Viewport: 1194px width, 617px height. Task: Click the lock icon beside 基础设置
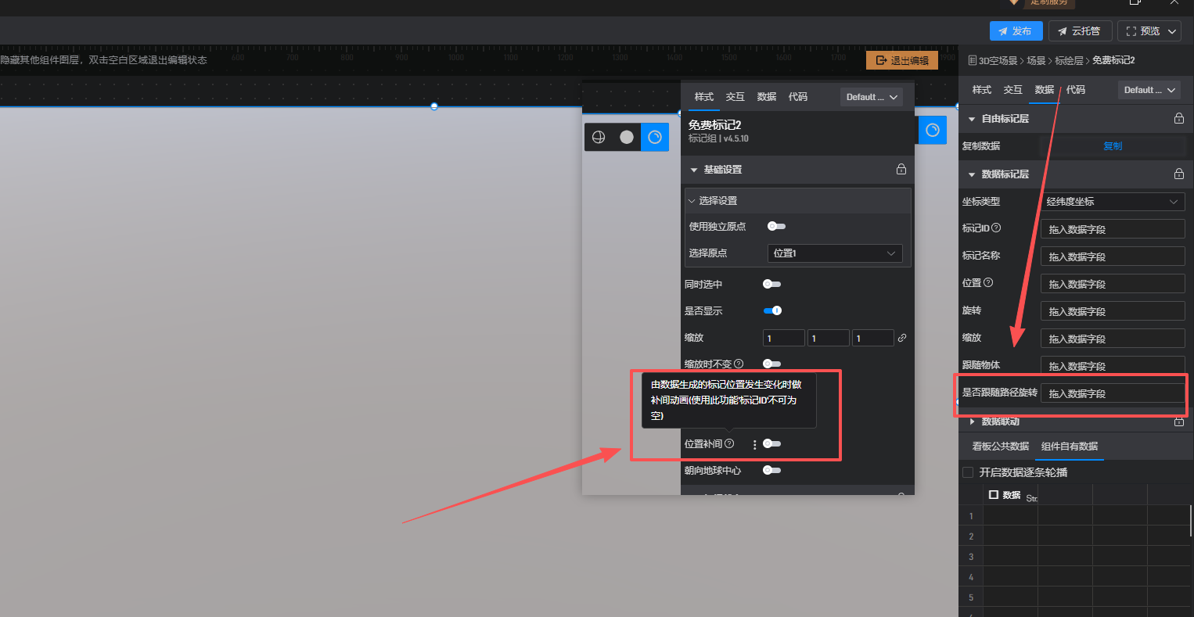click(x=901, y=170)
